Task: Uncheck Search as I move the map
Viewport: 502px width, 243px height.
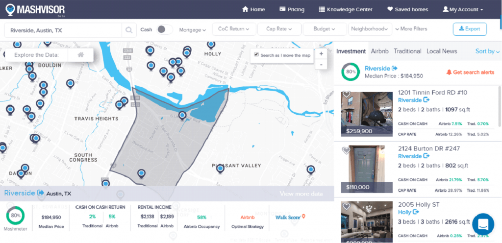Action: pos(256,55)
